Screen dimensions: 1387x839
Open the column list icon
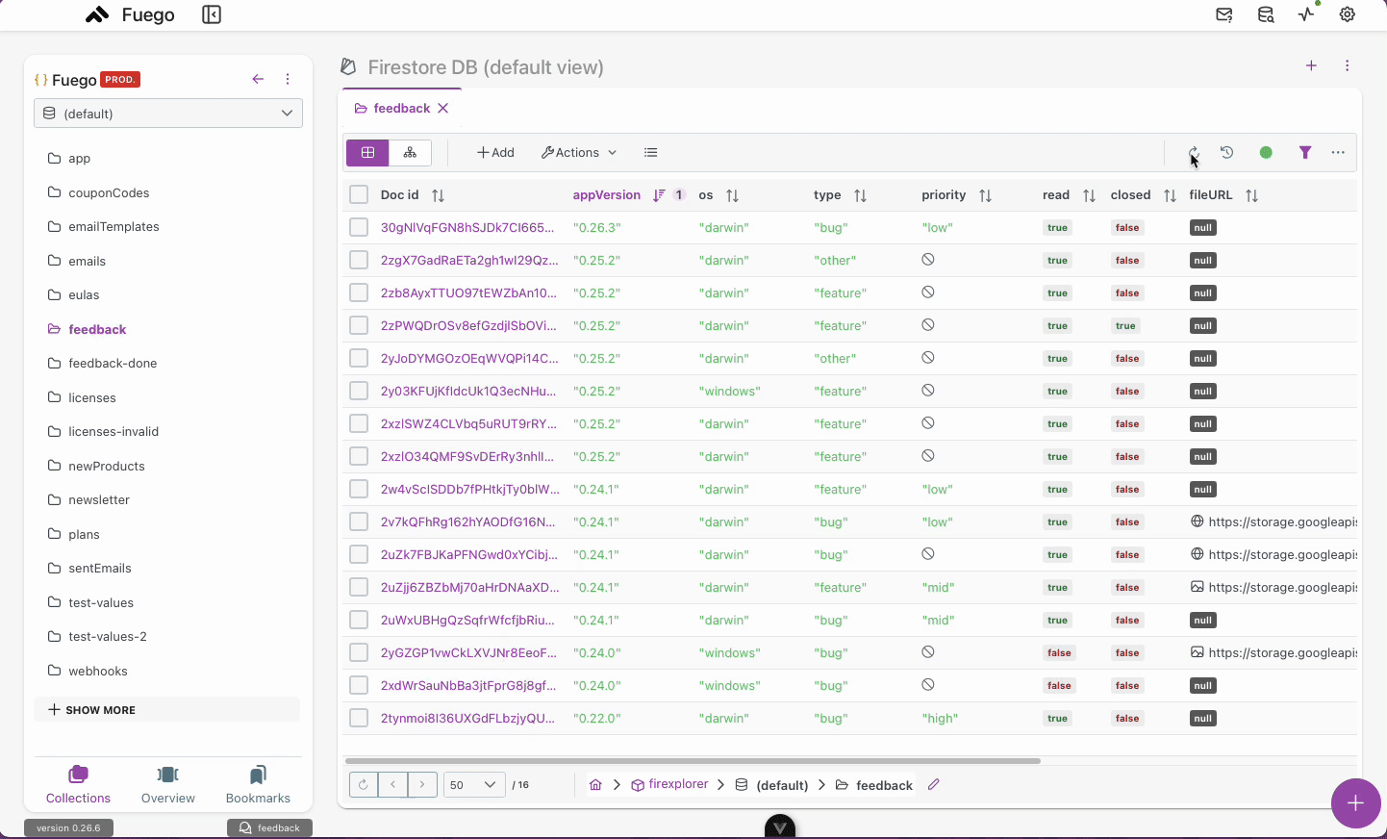tap(651, 152)
